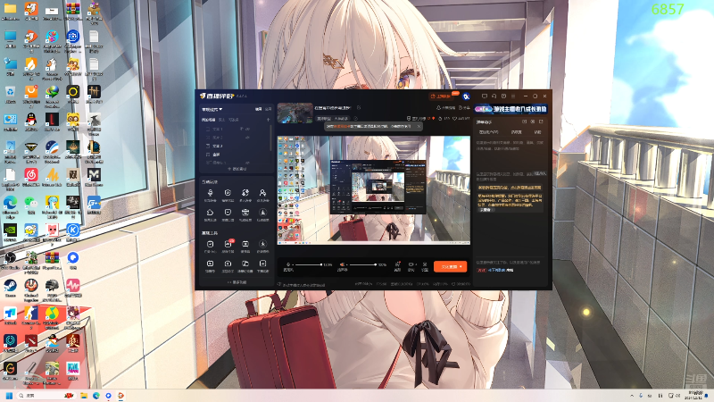This screenshot has height=402, width=714.
Task: Click the stream cover thumbnail
Action: (295, 113)
